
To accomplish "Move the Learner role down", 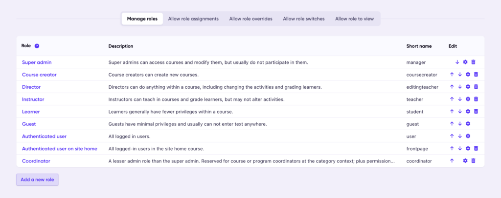I will click(x=460, y=111).
